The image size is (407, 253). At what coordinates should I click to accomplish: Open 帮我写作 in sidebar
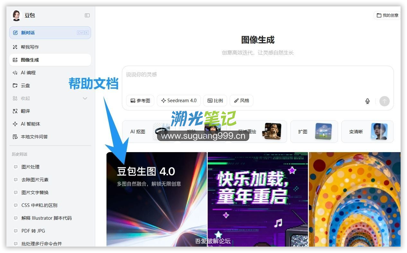[30, 47]
